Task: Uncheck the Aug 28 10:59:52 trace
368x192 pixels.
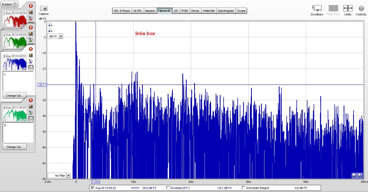Action: click(93, 188)
